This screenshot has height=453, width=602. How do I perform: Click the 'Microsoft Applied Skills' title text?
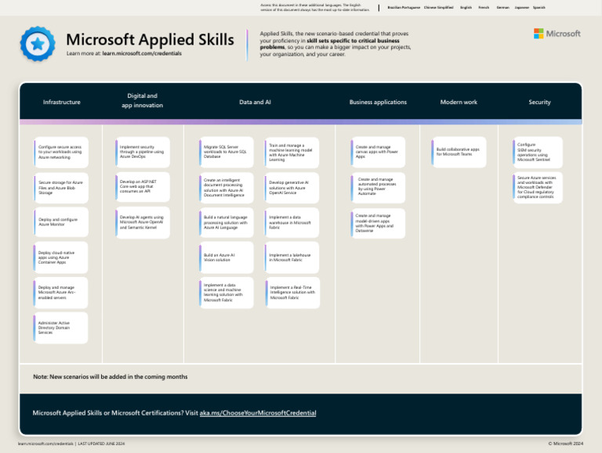pos(150,39)
